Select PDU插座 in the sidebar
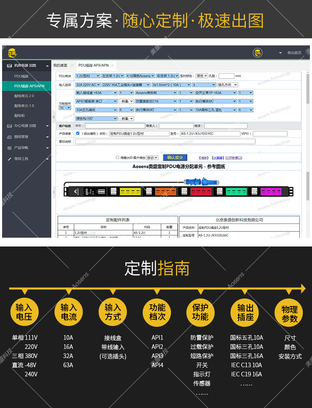Screen dimensions: 312x408 pyautogui.click(x=22, y=76)
